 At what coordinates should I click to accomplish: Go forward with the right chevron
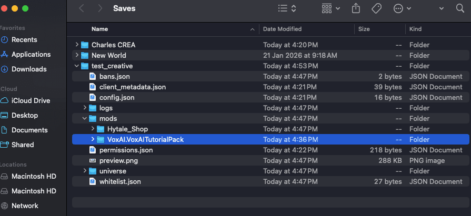coord(100,8)
